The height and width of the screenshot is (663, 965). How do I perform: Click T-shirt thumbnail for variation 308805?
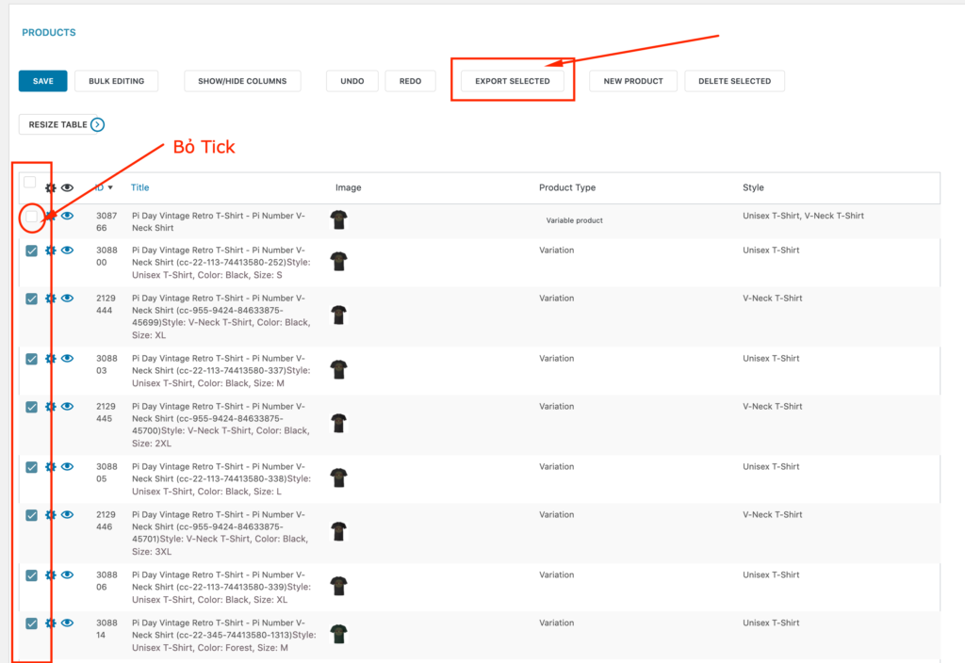tap(338, 477)
